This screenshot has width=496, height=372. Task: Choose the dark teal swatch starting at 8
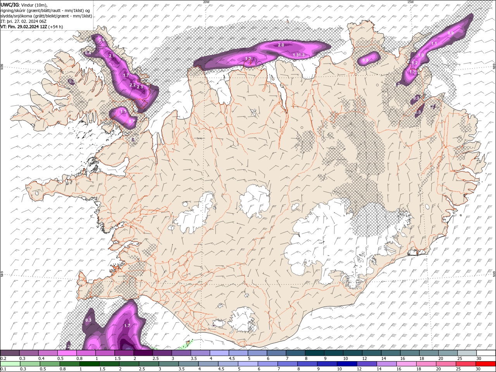click(x=315, y=353)
